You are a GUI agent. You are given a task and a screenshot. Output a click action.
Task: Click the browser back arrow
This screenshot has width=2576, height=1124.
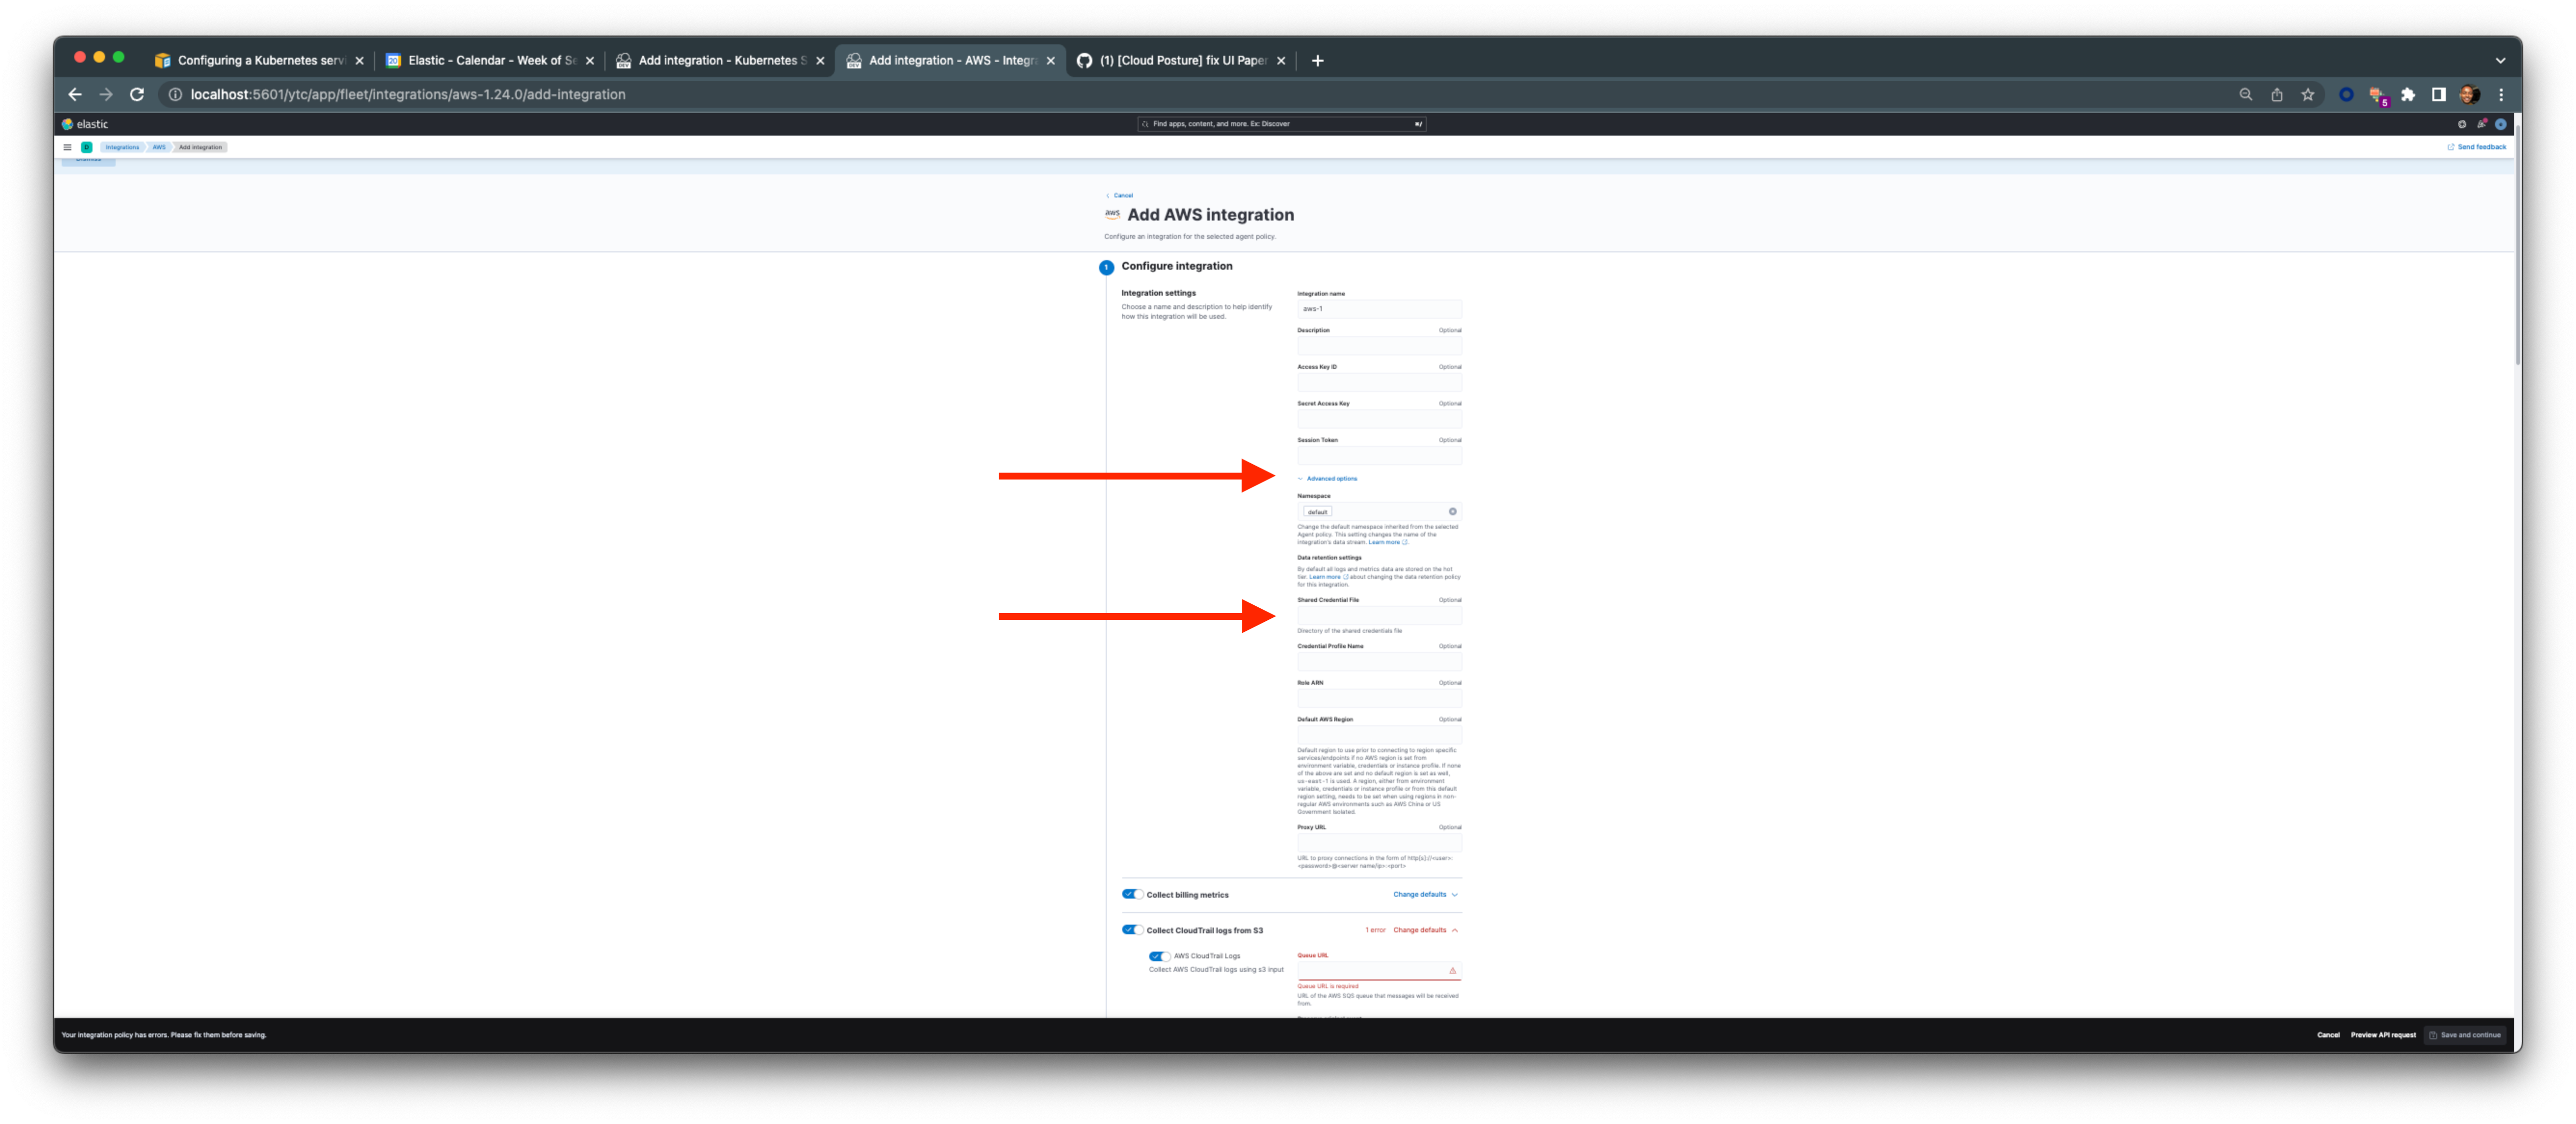point(75,94)
